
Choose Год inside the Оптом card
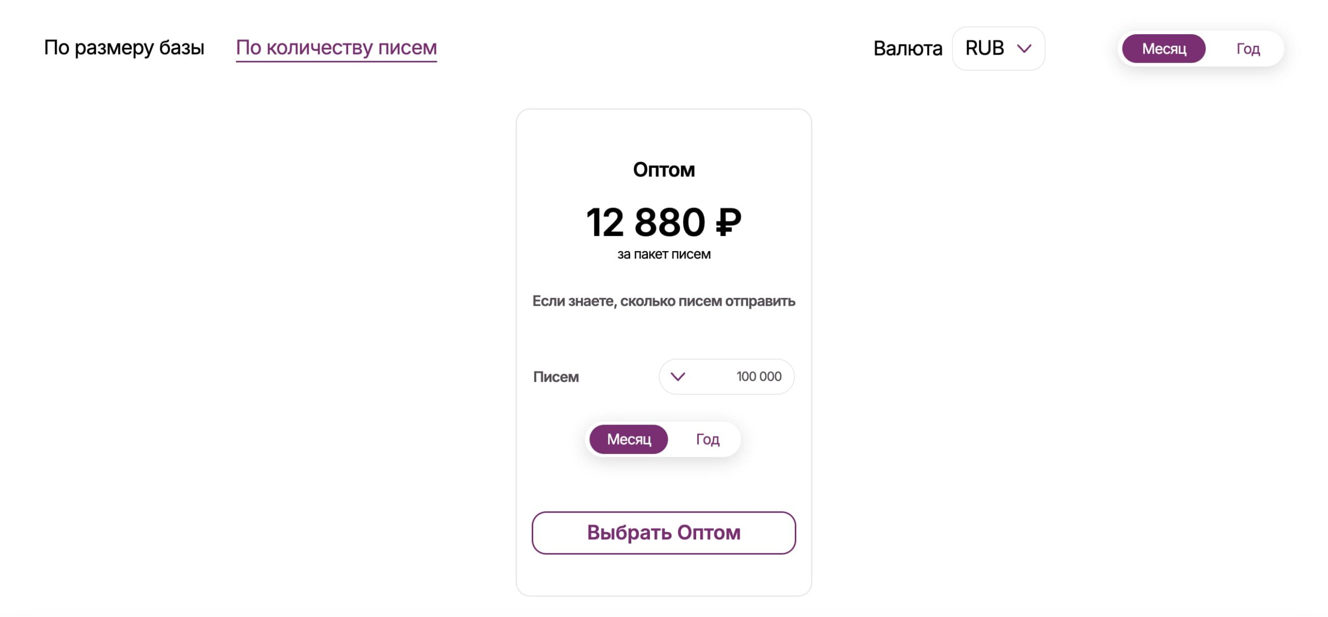[707, 440]
